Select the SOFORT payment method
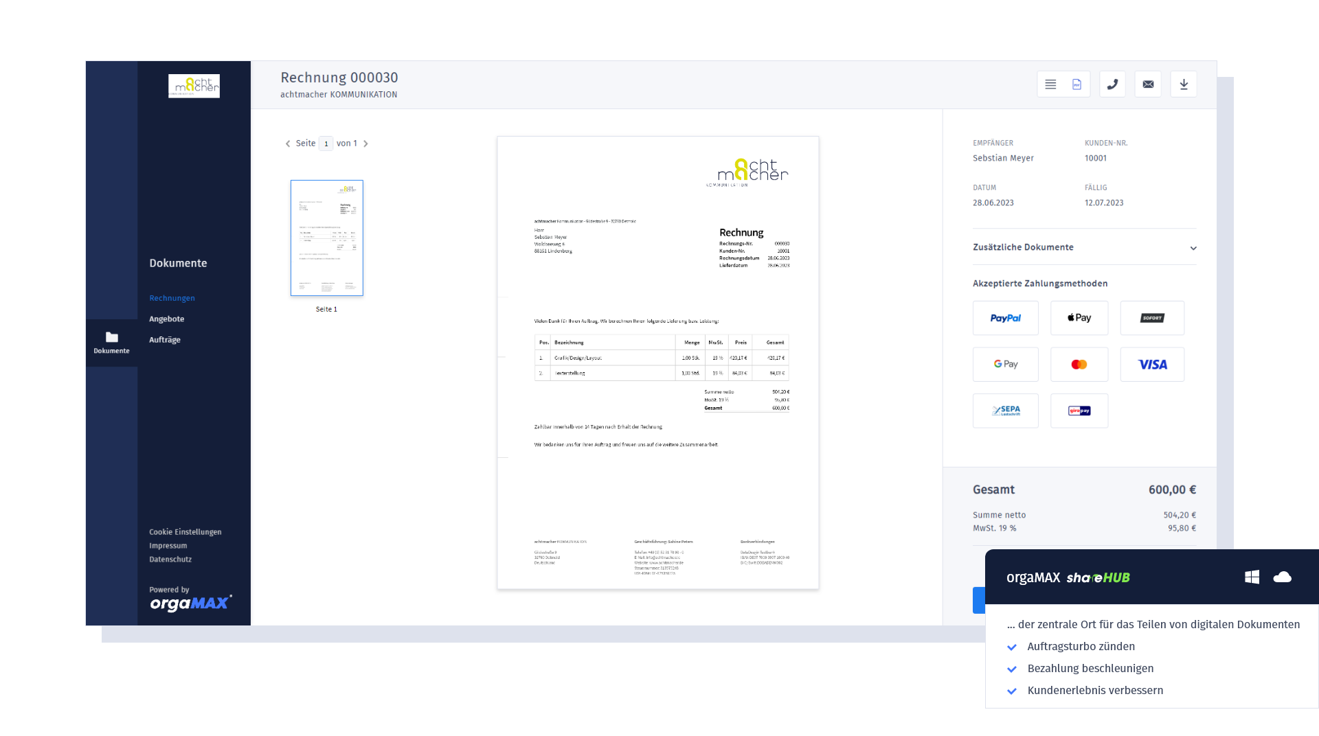Image resolution: width=1319 pixels, height=736 pixels. point(1152,318)
